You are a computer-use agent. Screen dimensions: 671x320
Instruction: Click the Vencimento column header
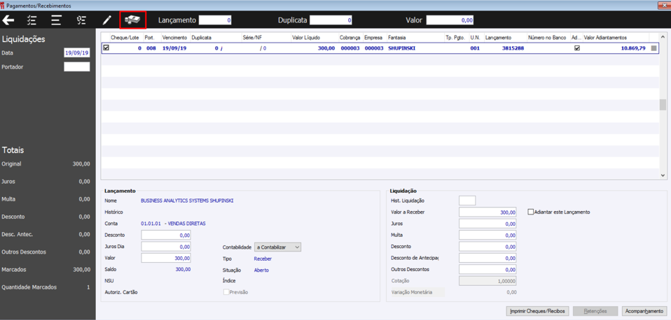(175, 38)
